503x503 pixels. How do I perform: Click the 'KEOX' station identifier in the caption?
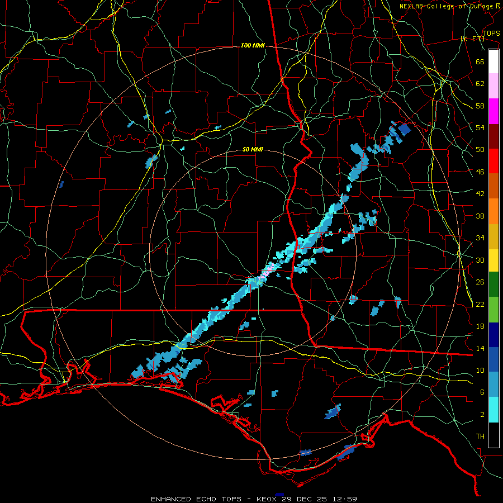pos(265,499)
